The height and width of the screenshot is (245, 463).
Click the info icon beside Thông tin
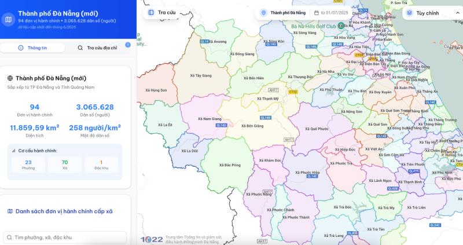click(x=21, y=47)
